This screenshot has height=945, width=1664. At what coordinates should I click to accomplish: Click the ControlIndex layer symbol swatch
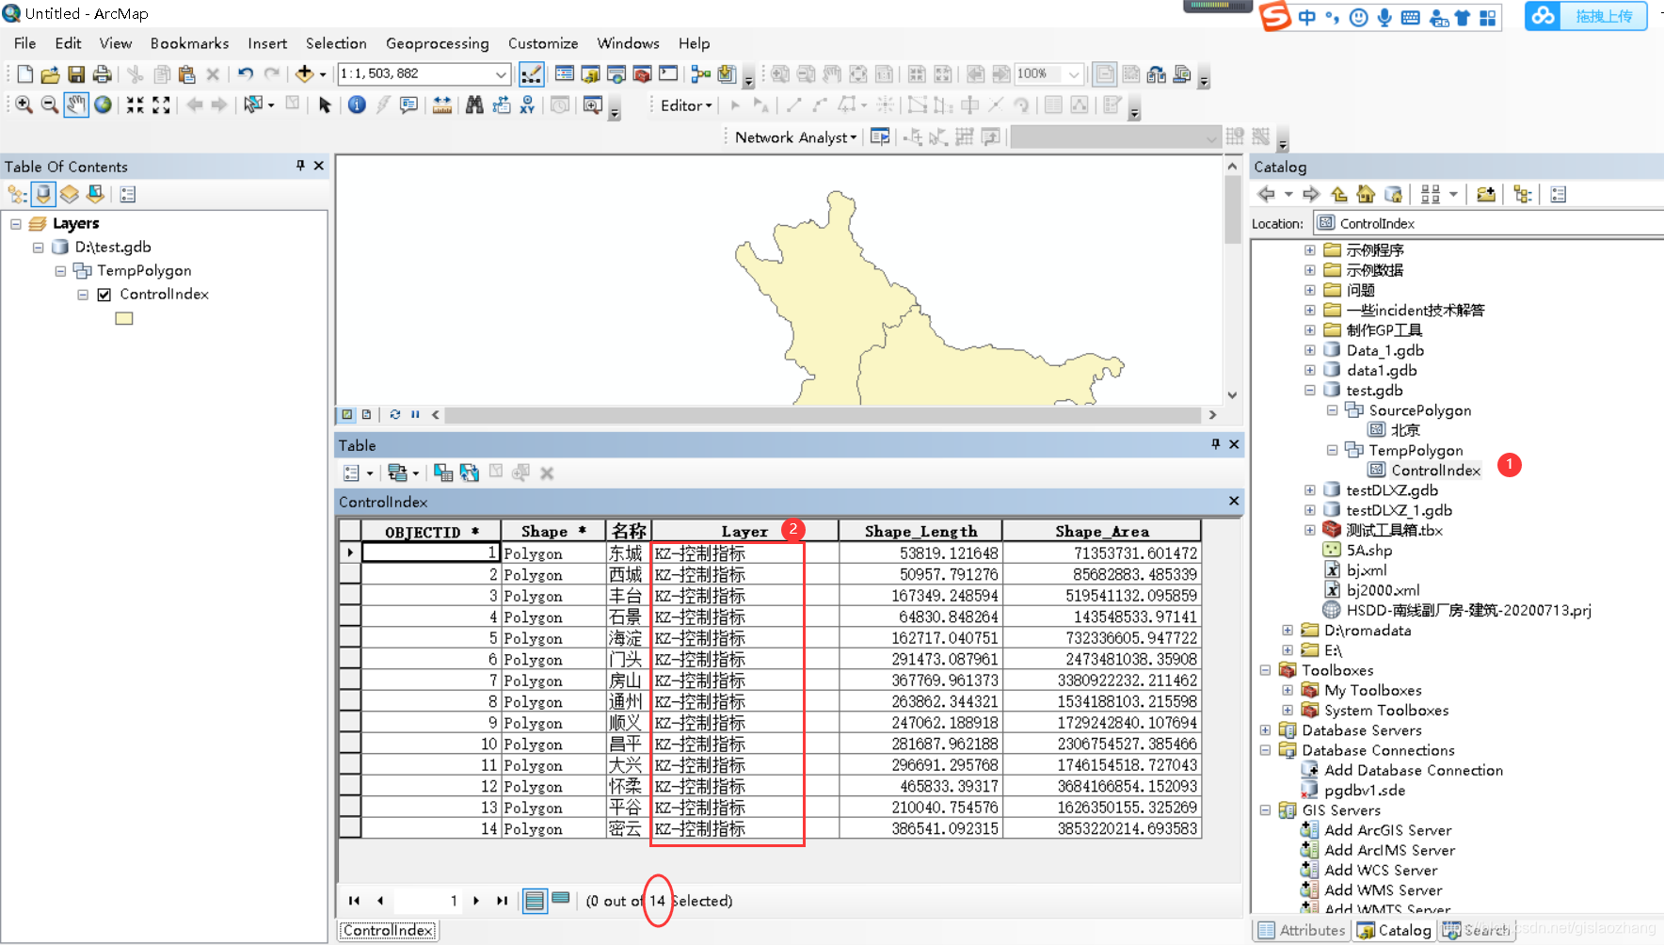[x=124, y=319]
